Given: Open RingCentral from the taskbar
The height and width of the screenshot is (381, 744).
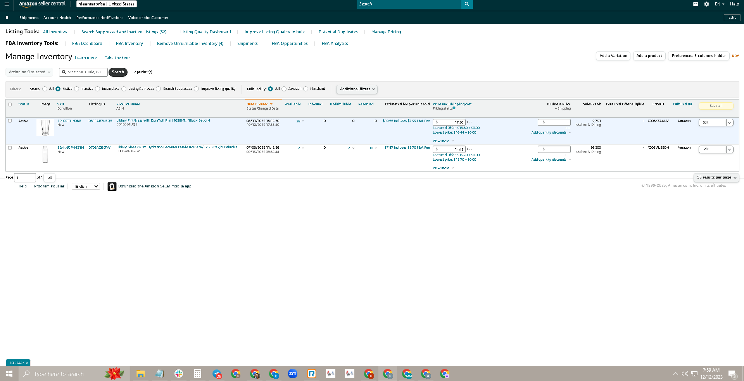Looking at the screenshot, I should point(312,374).
